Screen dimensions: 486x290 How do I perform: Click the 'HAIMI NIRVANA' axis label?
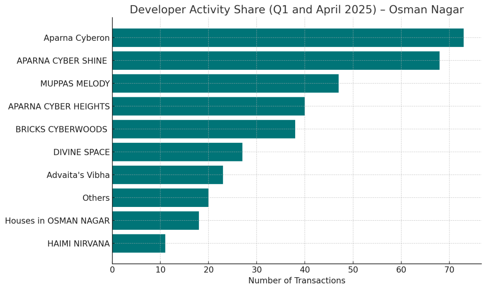pos(79,244)
